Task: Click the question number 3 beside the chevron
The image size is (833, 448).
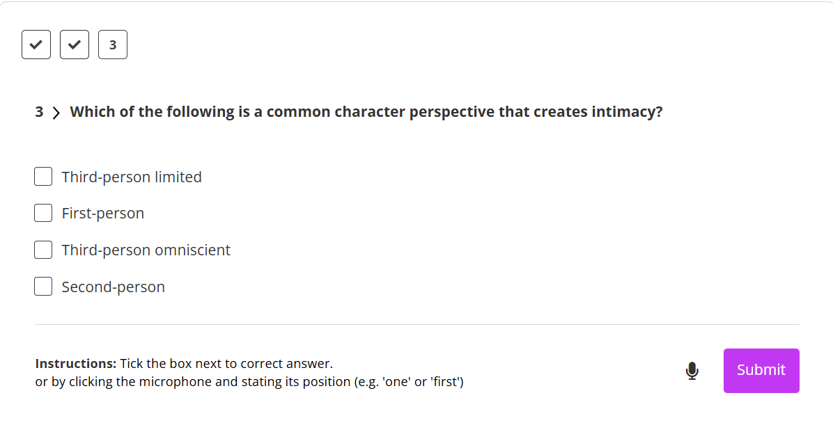Action: 39,112
